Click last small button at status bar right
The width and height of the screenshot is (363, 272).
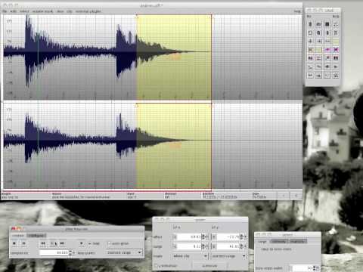[296, 195]
